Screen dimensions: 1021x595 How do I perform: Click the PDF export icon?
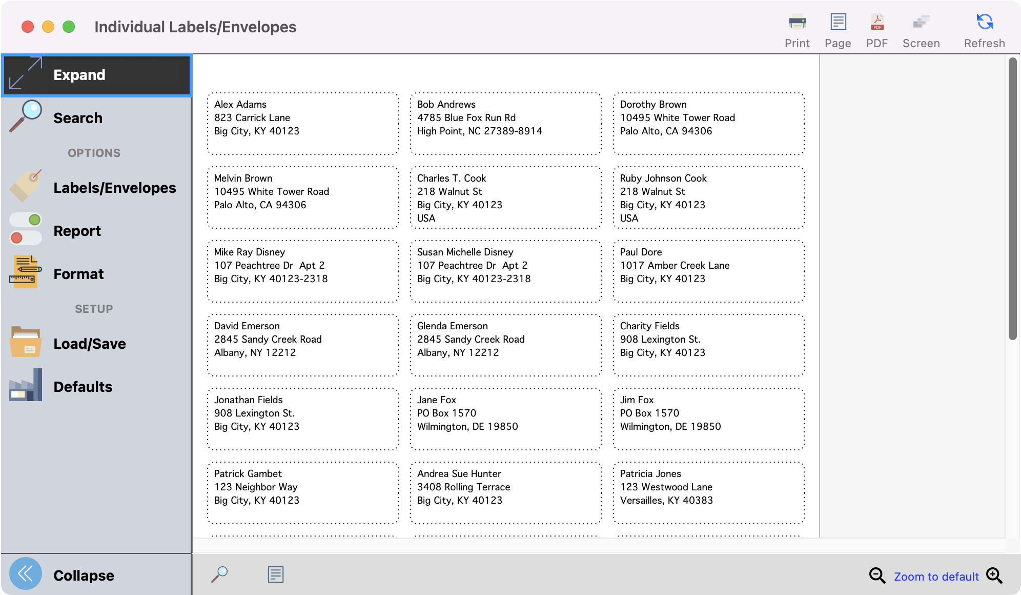point(876,22)
